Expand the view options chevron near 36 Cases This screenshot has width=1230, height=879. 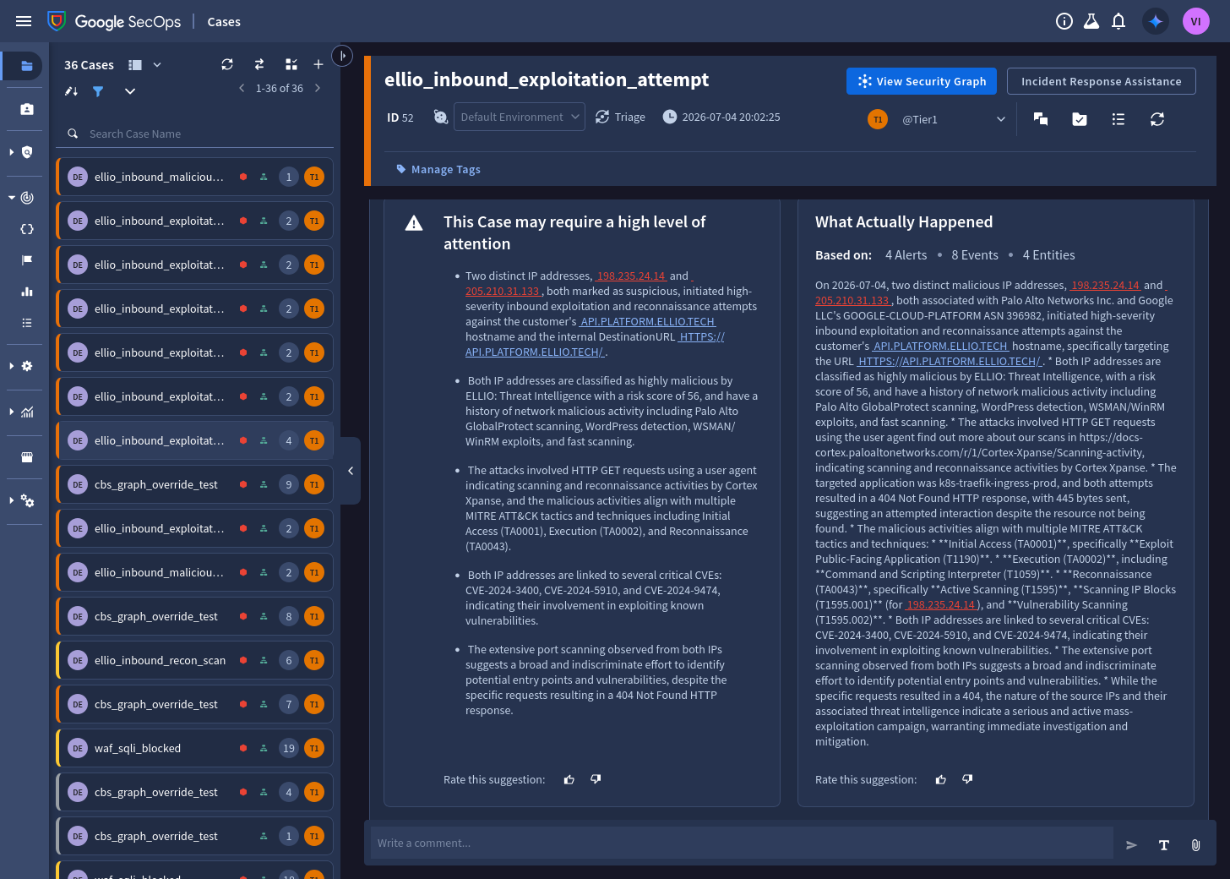pyautogui.click(x=157, y=64)
